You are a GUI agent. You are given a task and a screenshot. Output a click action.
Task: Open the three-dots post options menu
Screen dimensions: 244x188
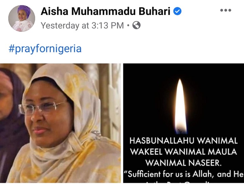point(226,10)
